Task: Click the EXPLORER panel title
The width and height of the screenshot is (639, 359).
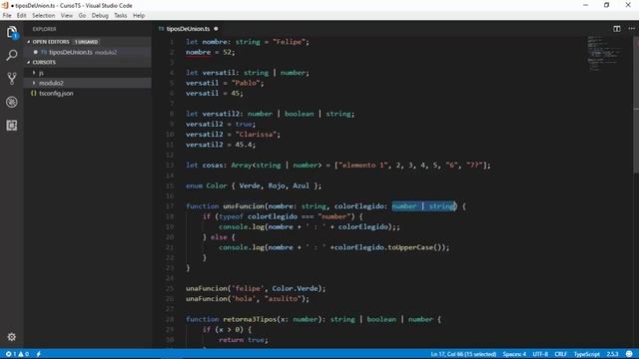Action: (x=44, y=29)
